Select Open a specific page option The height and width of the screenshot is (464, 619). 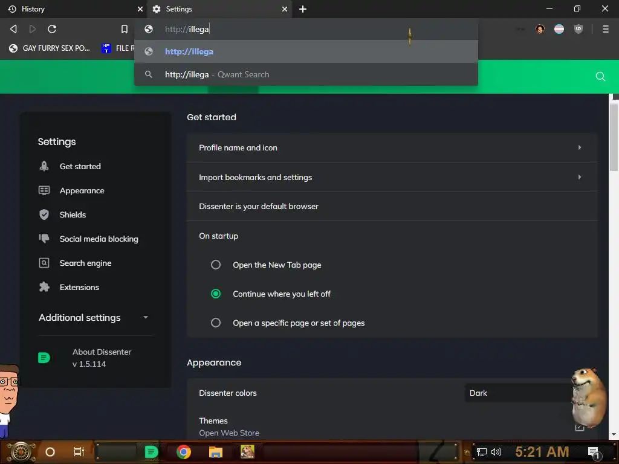pos(216,323)
